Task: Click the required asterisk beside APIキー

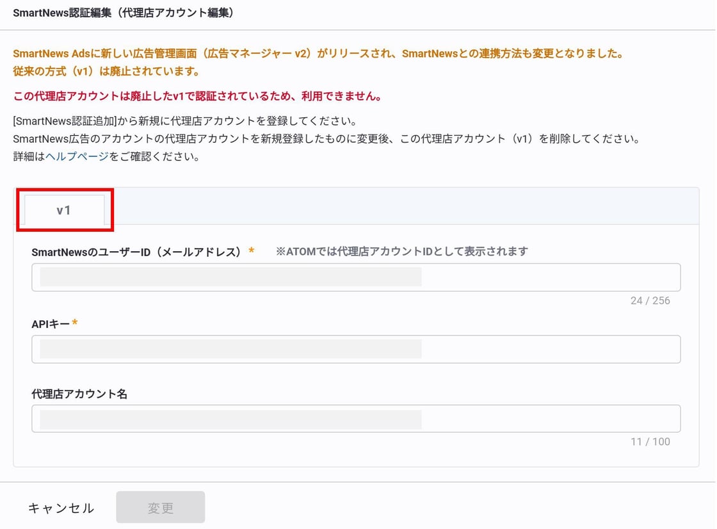Action: coord(75,323)
